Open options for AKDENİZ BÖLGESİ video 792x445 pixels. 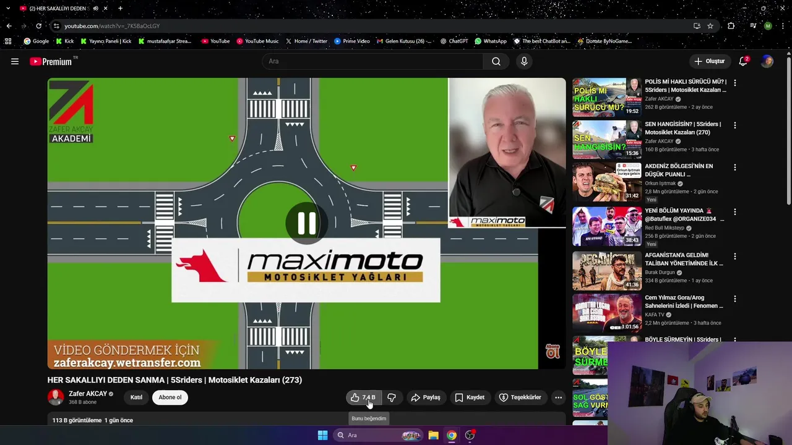point(734,167)
